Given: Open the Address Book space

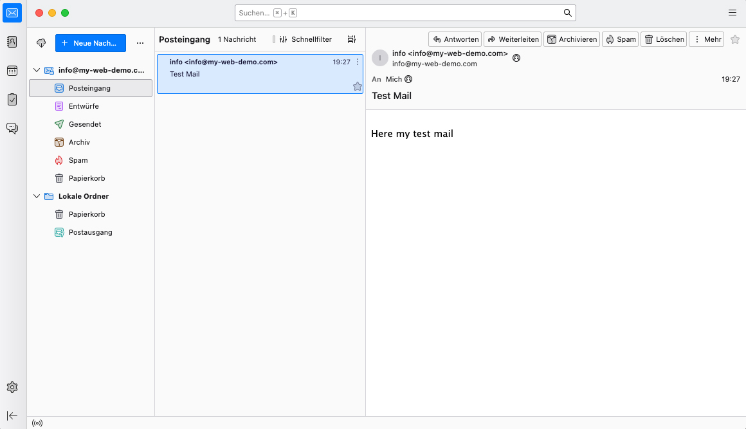Looking at the screenshot, I should click(12, 42).
